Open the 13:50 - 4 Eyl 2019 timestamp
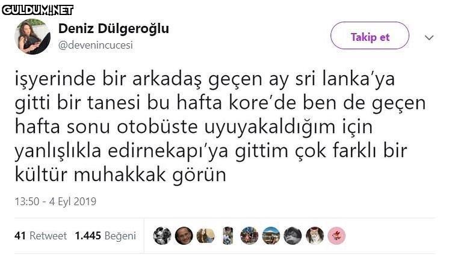 55,202
